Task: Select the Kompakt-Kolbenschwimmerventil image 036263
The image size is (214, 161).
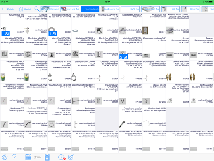Action: (27, 31)
